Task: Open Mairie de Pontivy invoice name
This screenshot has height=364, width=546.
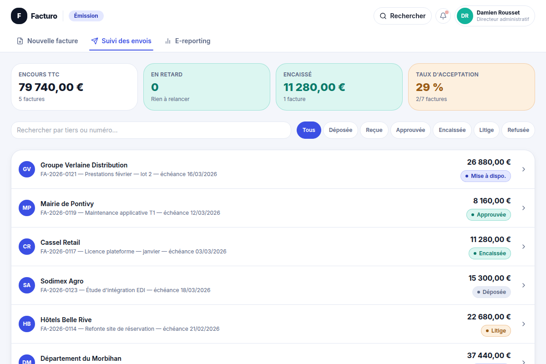Action: [x=67, y=204]
